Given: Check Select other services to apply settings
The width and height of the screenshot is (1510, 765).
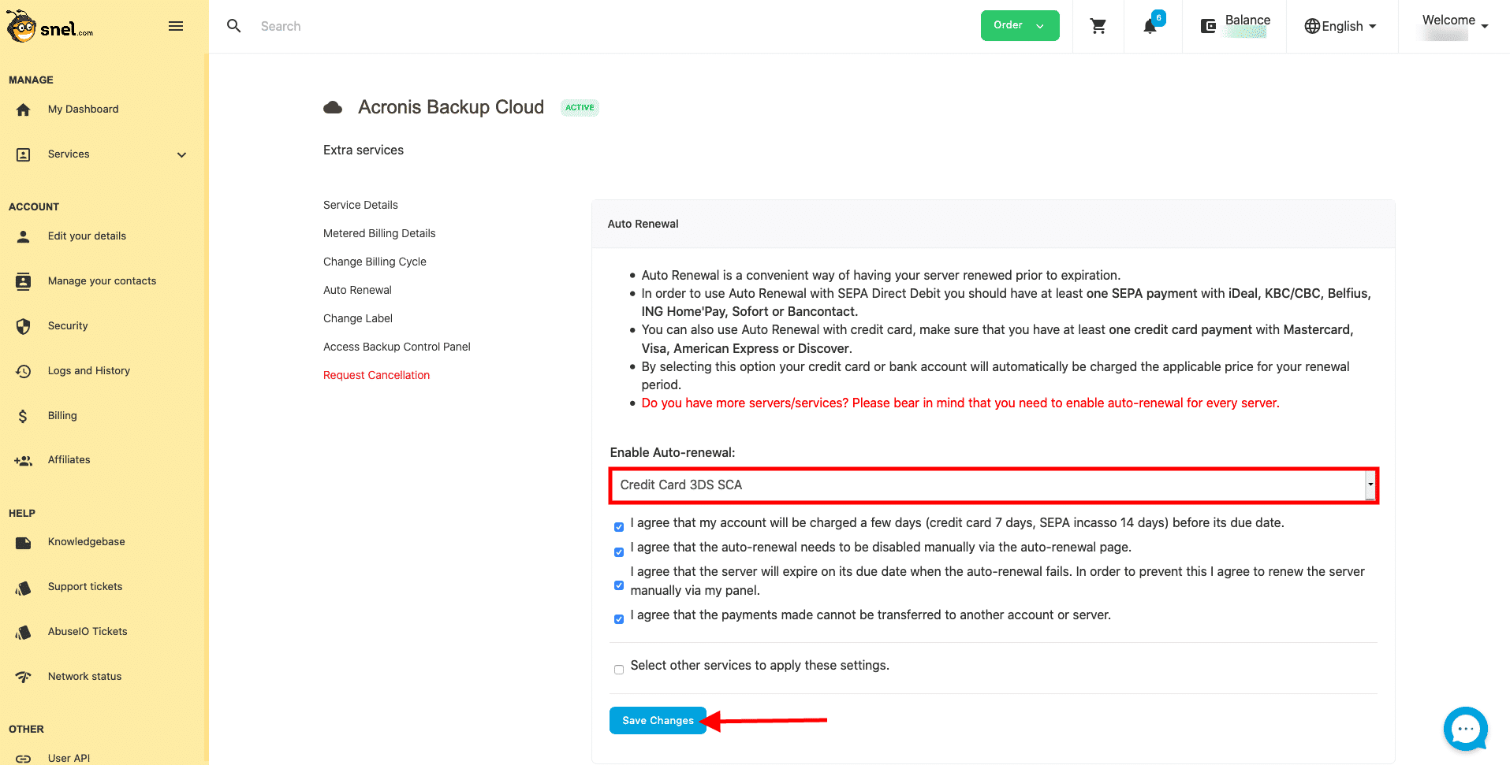Looking at the screenshot, I should (x=619, y=670).
